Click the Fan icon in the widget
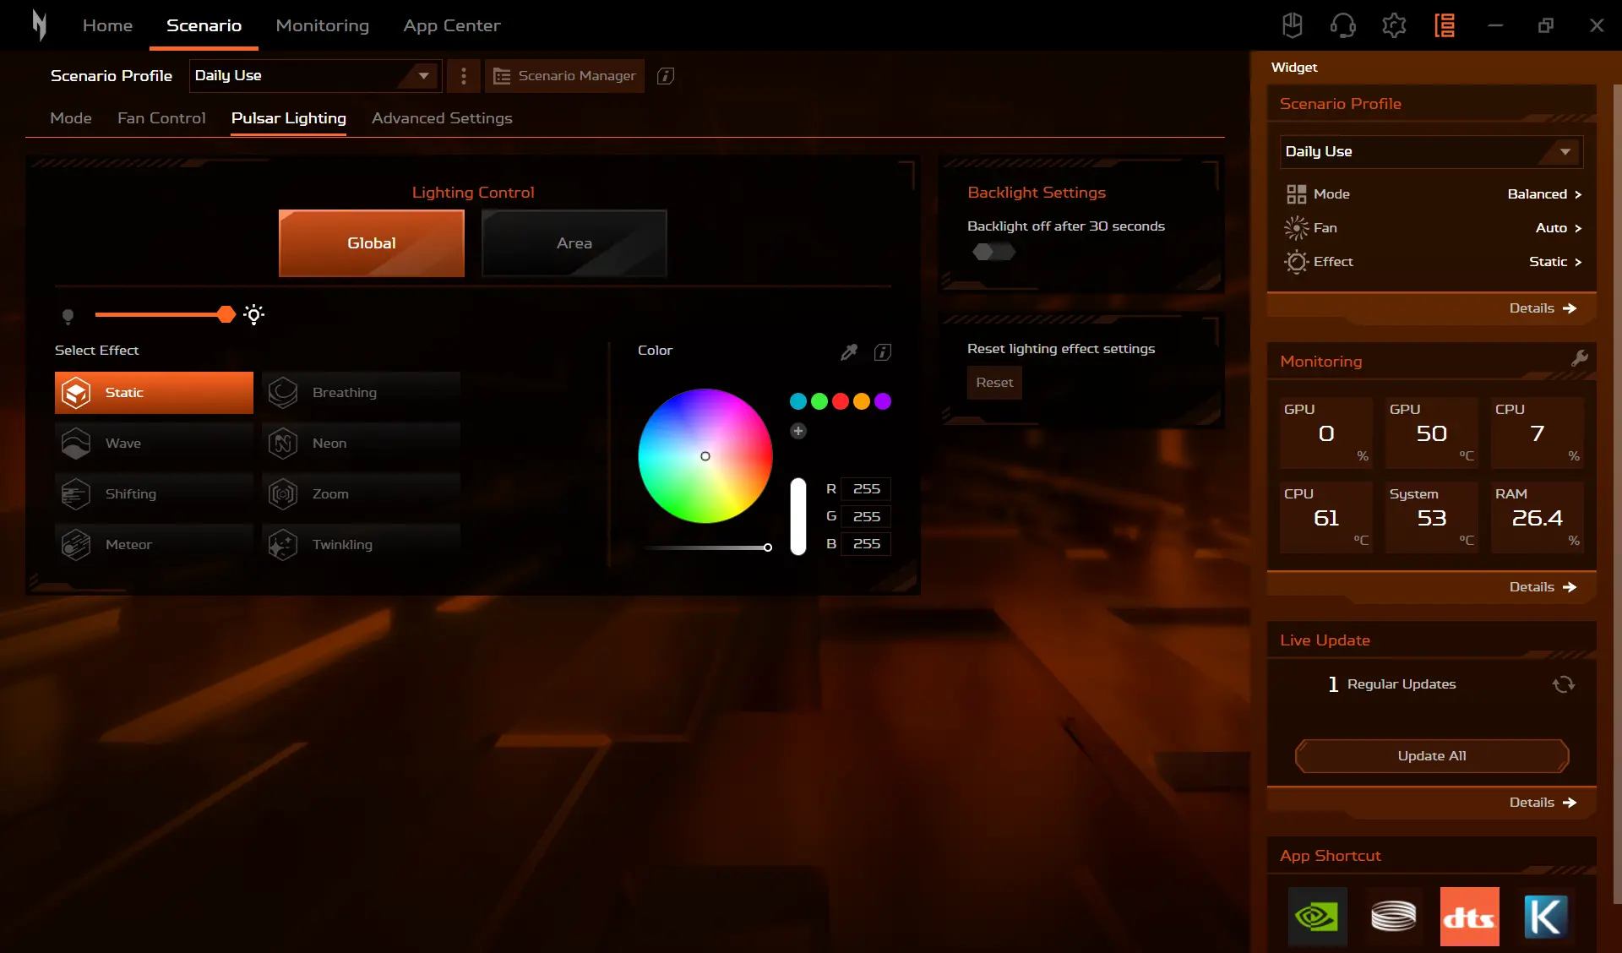Image resolution: width=1622 pixels, height=953 pixels. click(x=1296, y=228)
